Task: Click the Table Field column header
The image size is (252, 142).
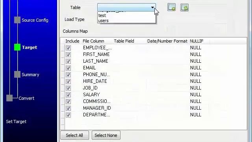Action: point(124,41)
